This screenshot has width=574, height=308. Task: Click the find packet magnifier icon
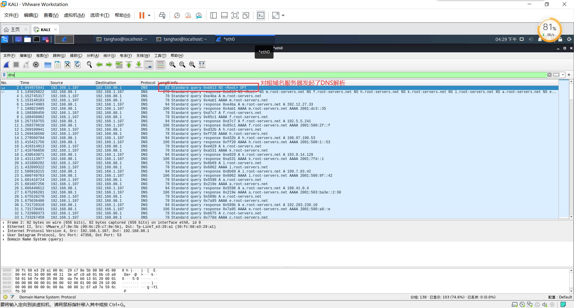89,65
